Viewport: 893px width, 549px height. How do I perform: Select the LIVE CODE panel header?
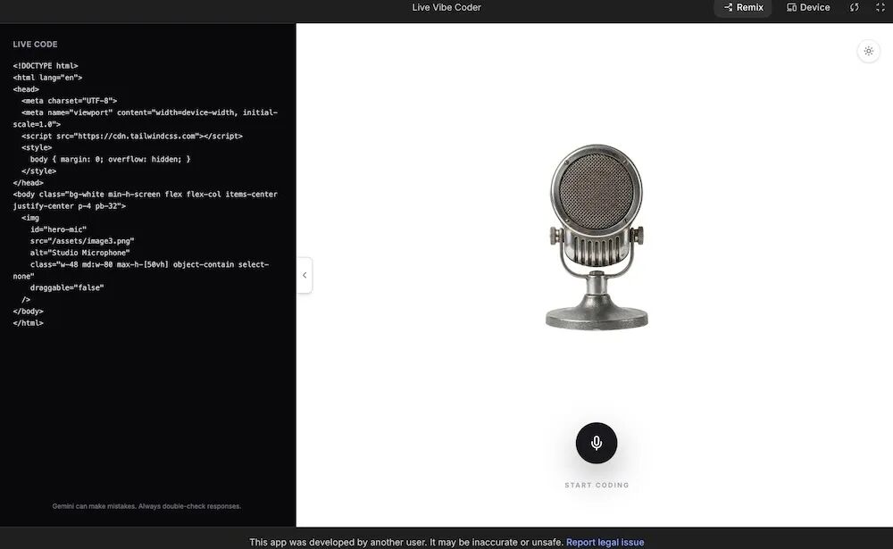(x=33, y=44)
